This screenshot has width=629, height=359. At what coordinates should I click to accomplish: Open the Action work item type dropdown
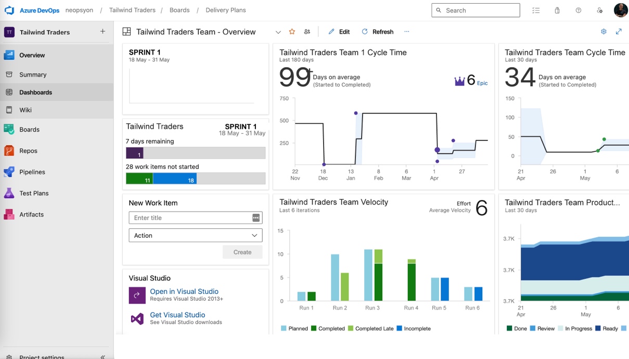coord(195,235)
